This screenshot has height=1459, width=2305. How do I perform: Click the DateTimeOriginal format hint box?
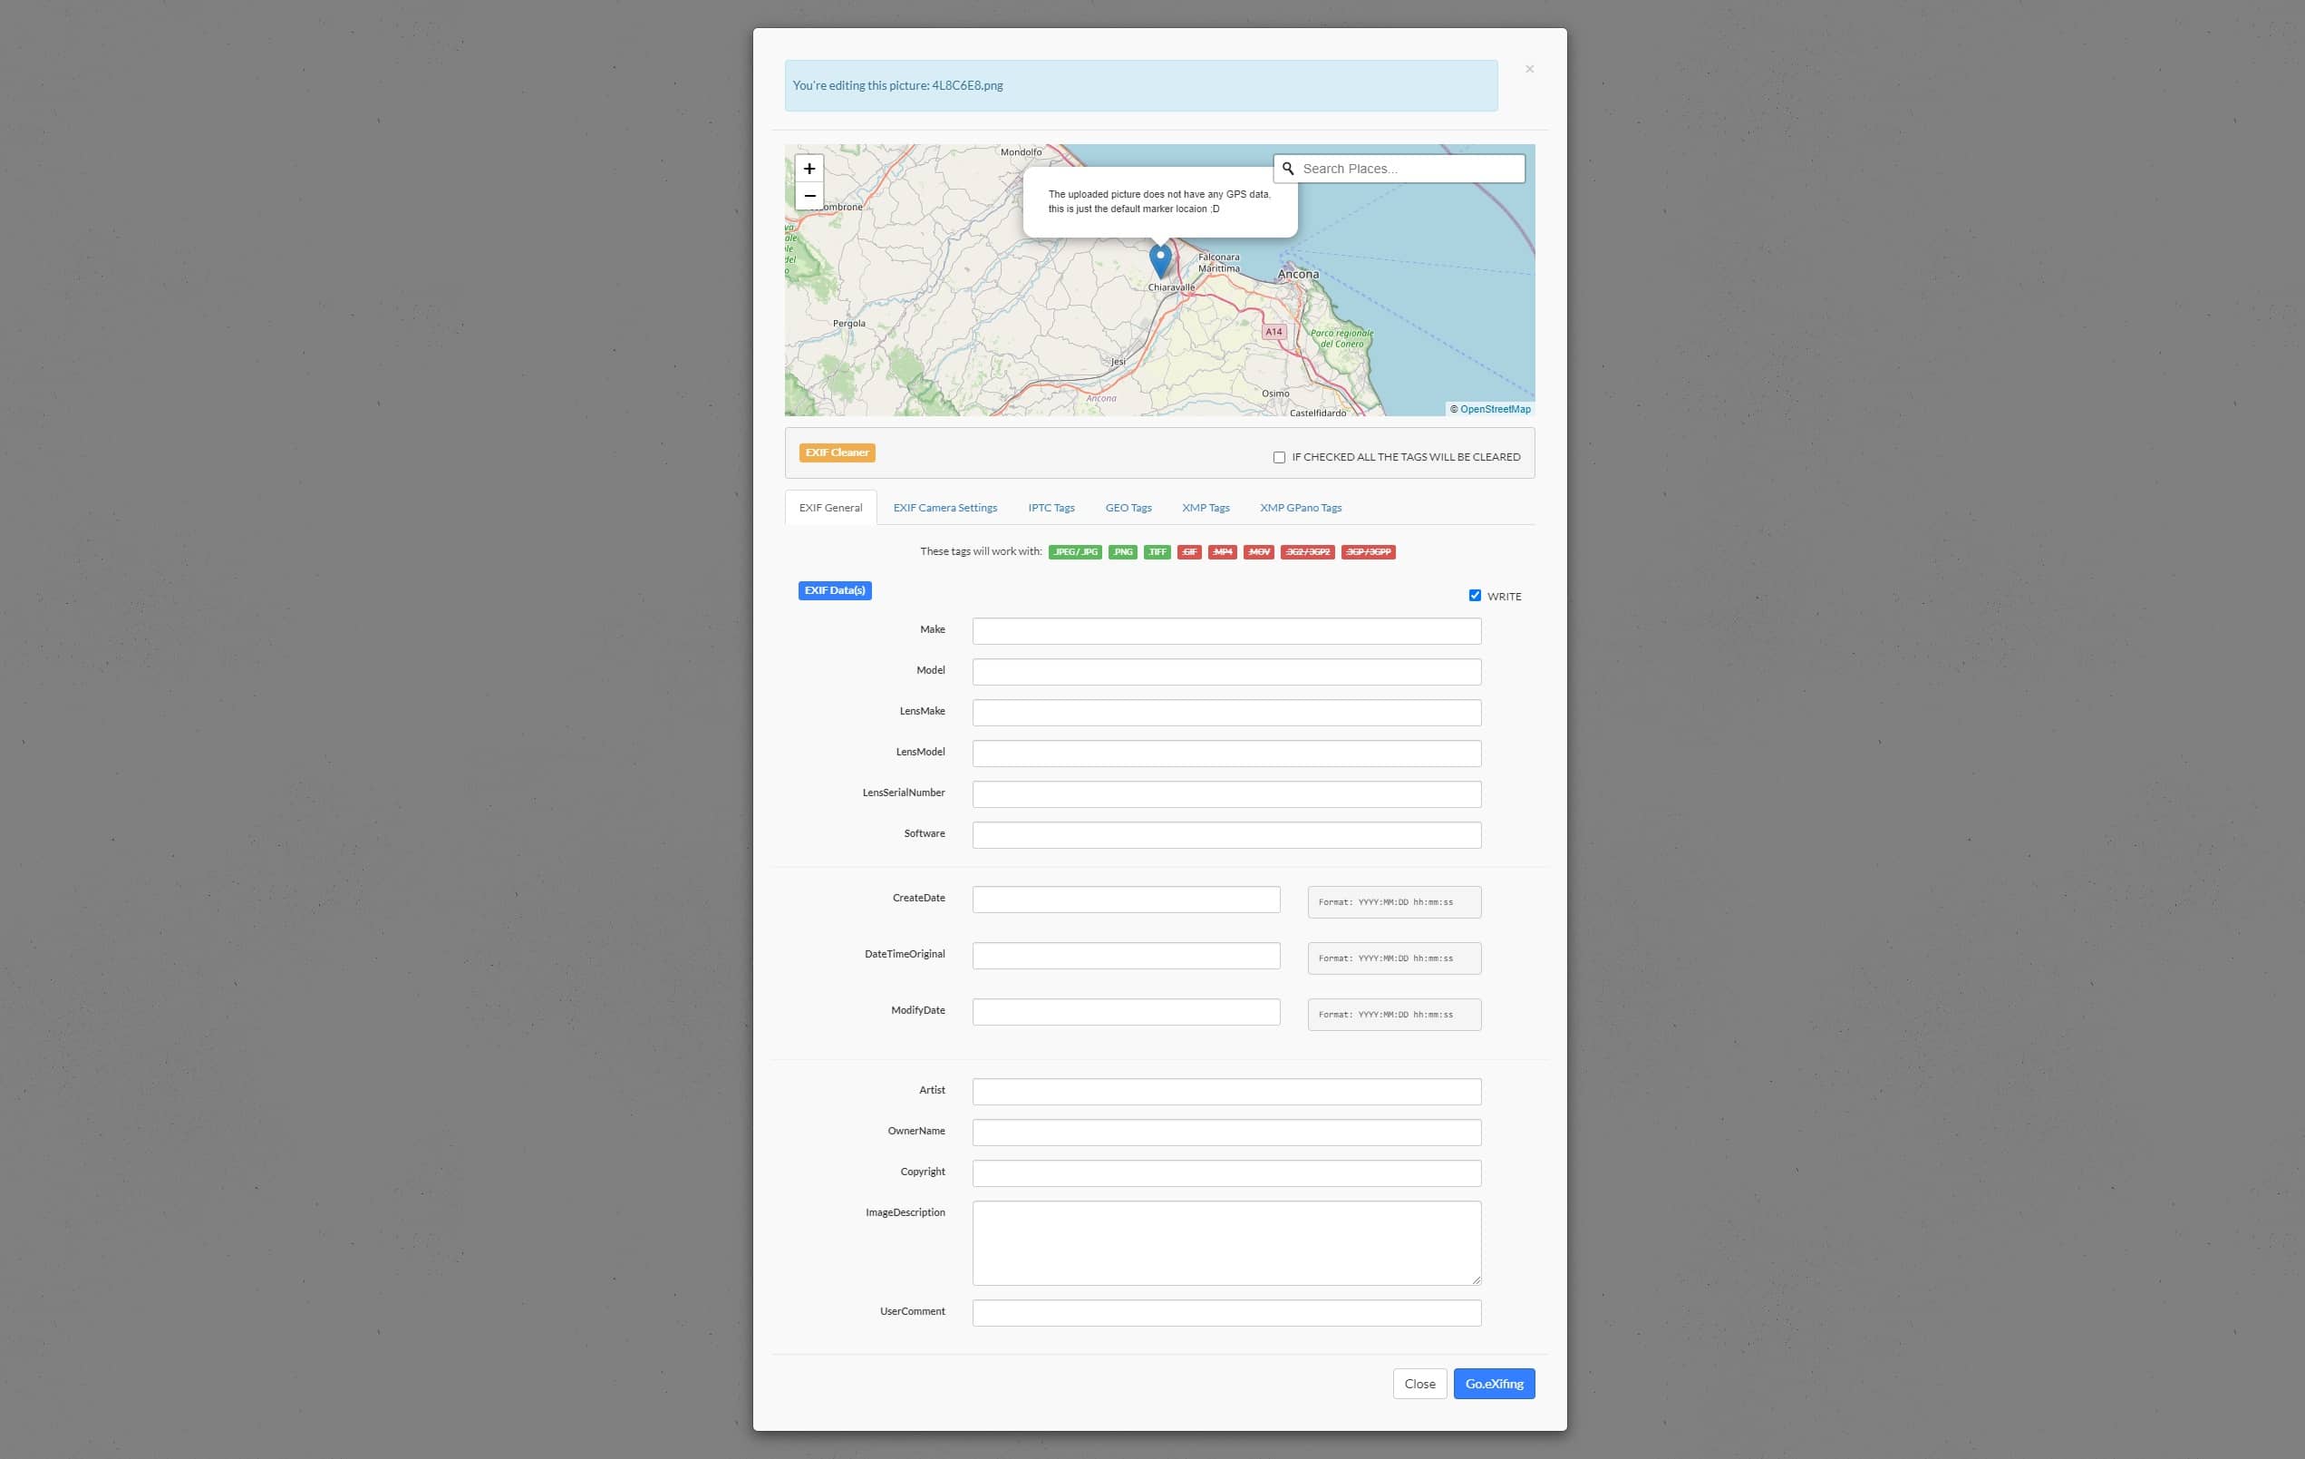[x=1394, y=958]
